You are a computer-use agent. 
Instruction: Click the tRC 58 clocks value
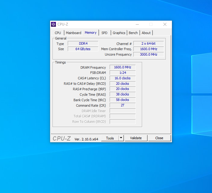pyautogui.click(x=122, y=100)
